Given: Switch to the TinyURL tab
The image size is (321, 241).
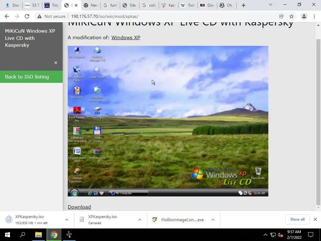Looking at the screenshot, I should click(x=52, y=5).
